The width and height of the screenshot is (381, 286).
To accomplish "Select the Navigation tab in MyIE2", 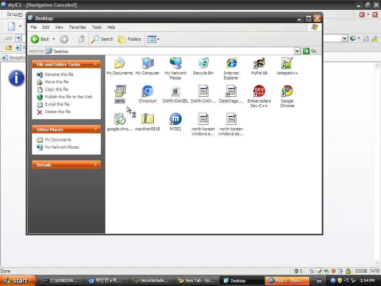I will pos(14,57).
